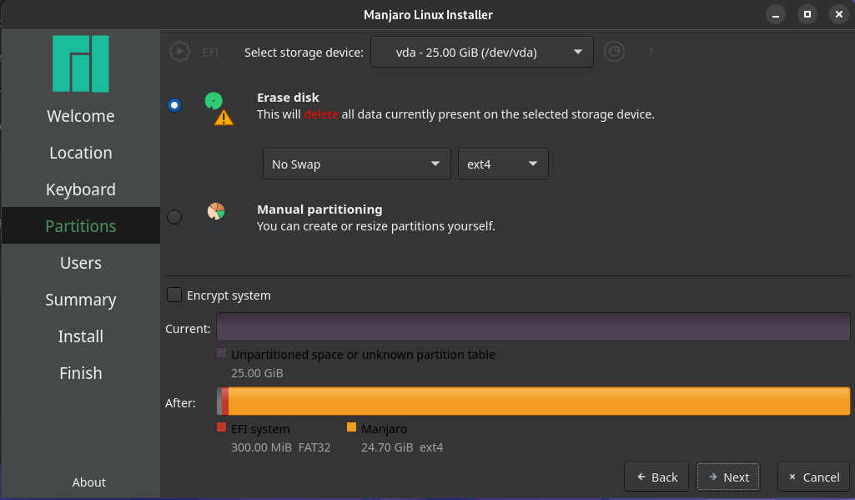Click the Manual partitioning pie chart icon

pyautogui.click(x=216, y=212)
